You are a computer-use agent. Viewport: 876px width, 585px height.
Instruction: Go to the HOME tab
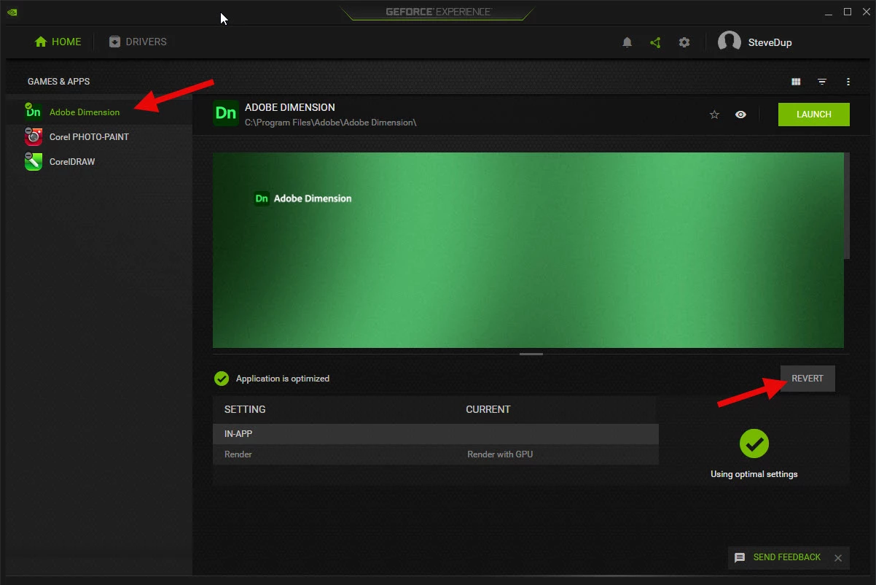pyautogui.click(x=58, y=42)
